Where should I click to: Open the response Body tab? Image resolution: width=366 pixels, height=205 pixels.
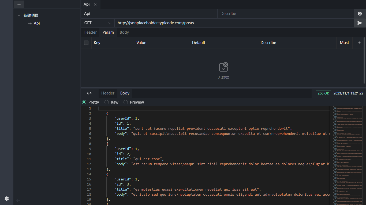click(x=125, y=93)
